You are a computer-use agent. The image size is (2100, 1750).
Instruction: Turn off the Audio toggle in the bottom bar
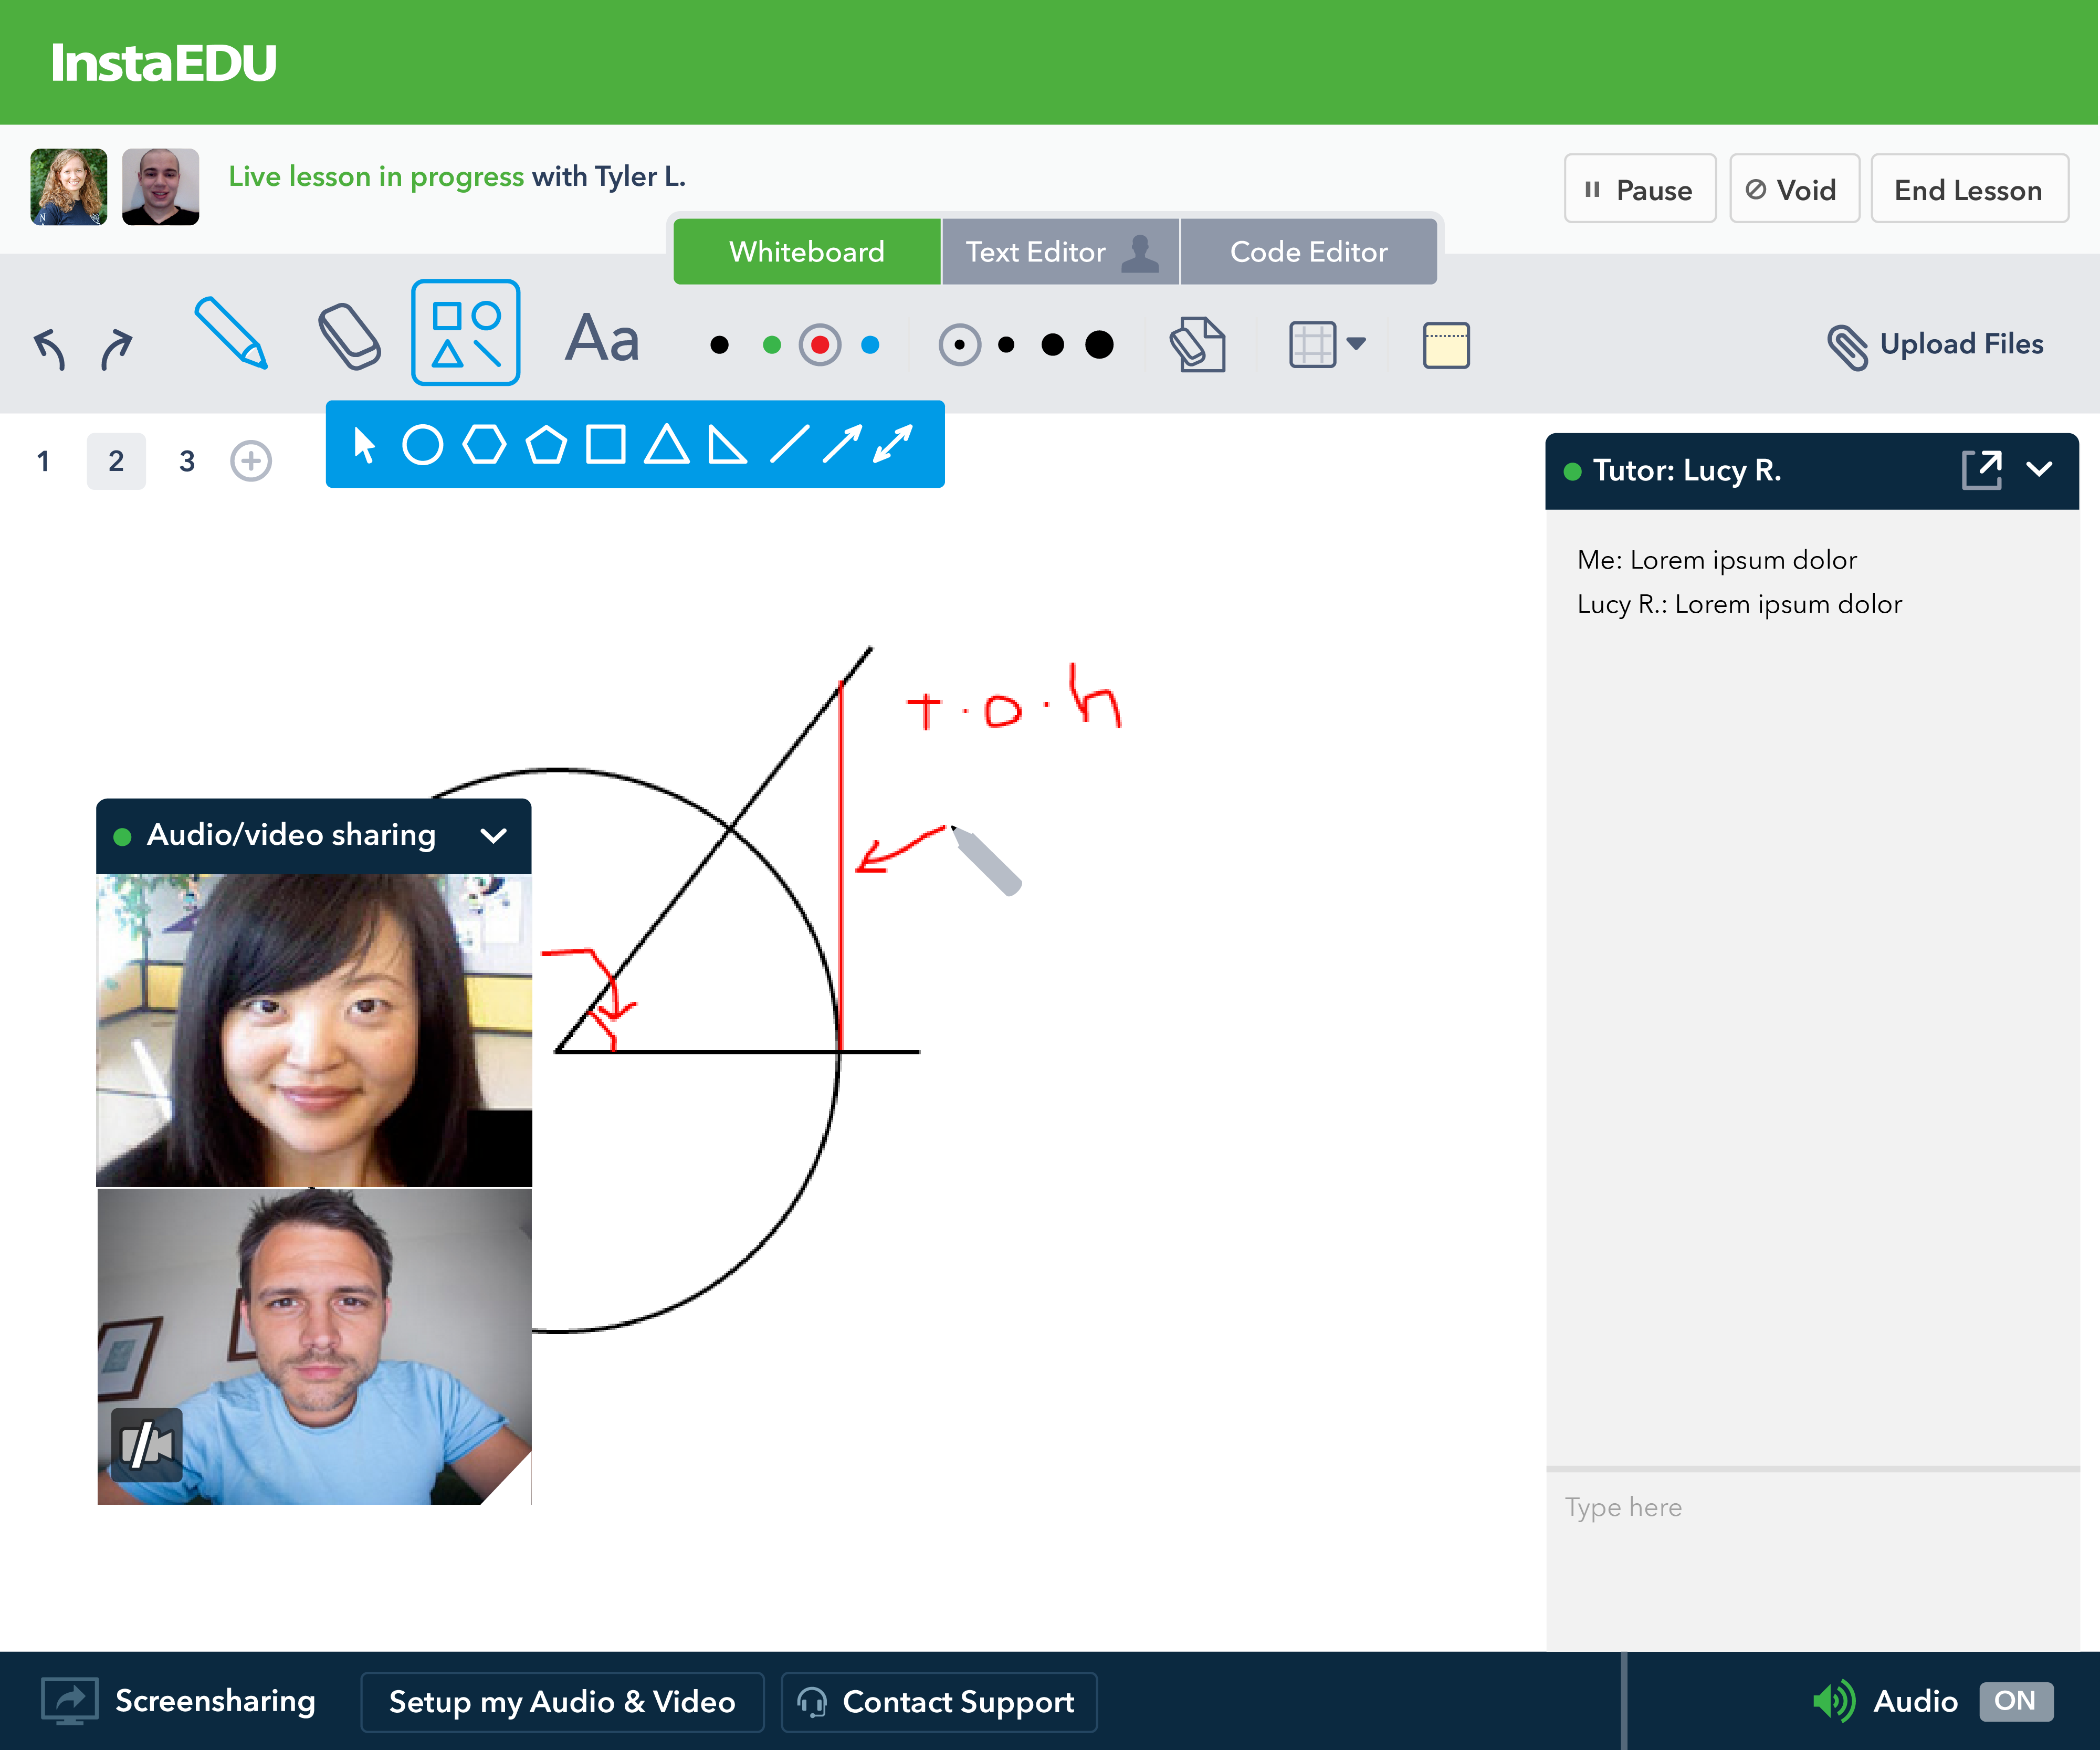point(2013,1701)
